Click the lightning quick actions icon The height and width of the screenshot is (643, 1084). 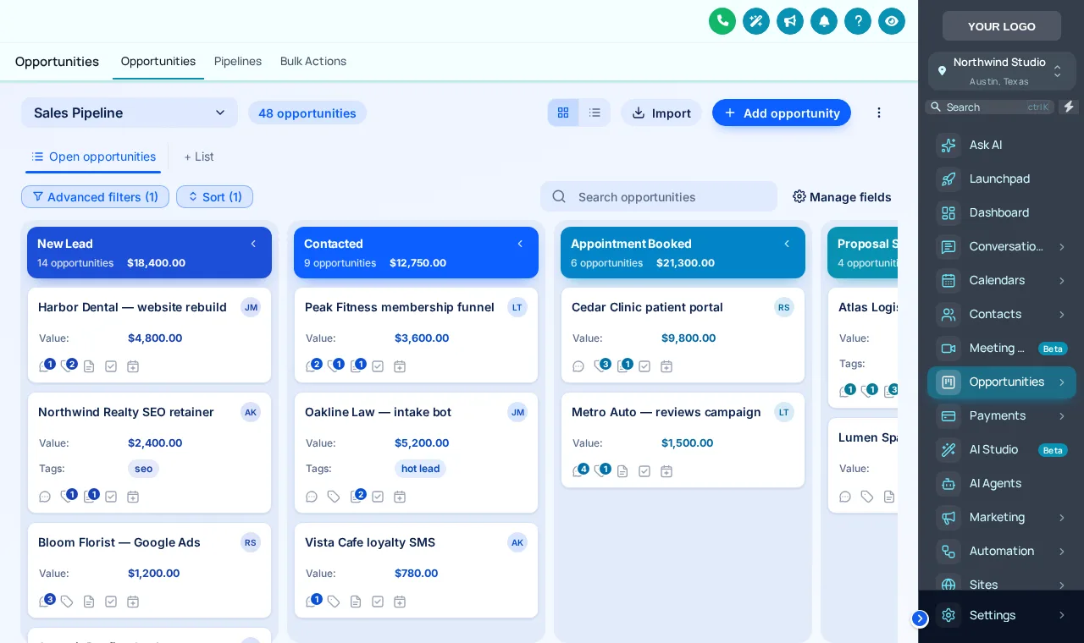(1069, 107)
